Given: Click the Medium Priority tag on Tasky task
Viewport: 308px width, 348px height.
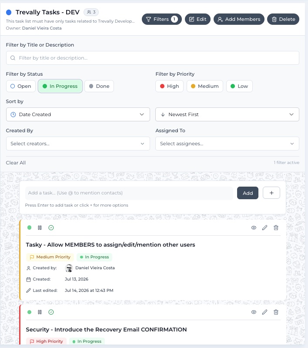Looking at the screenshot, I should click(50, 257).
